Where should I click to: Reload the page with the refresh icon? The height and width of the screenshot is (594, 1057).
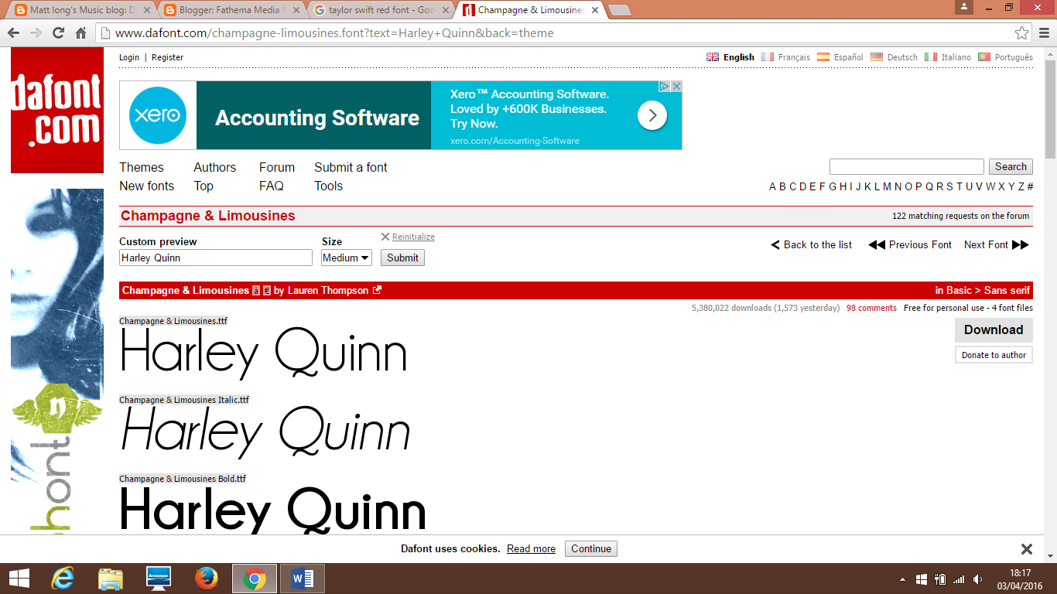[x=58, y=33]
